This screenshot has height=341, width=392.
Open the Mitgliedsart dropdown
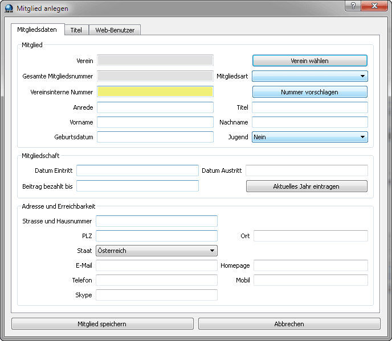pyautogui.click(x=310, y=76)
